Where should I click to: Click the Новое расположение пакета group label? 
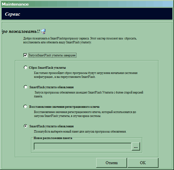53,138
